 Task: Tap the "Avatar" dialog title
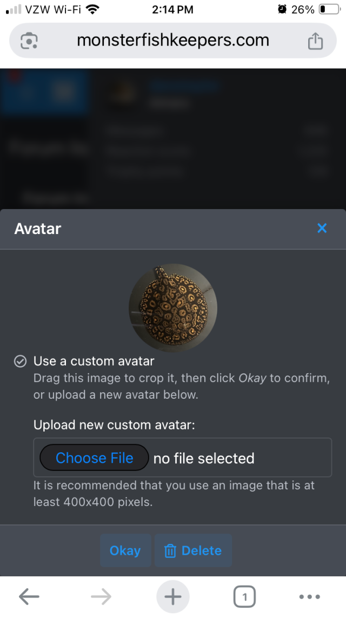[x=38, y=229]
